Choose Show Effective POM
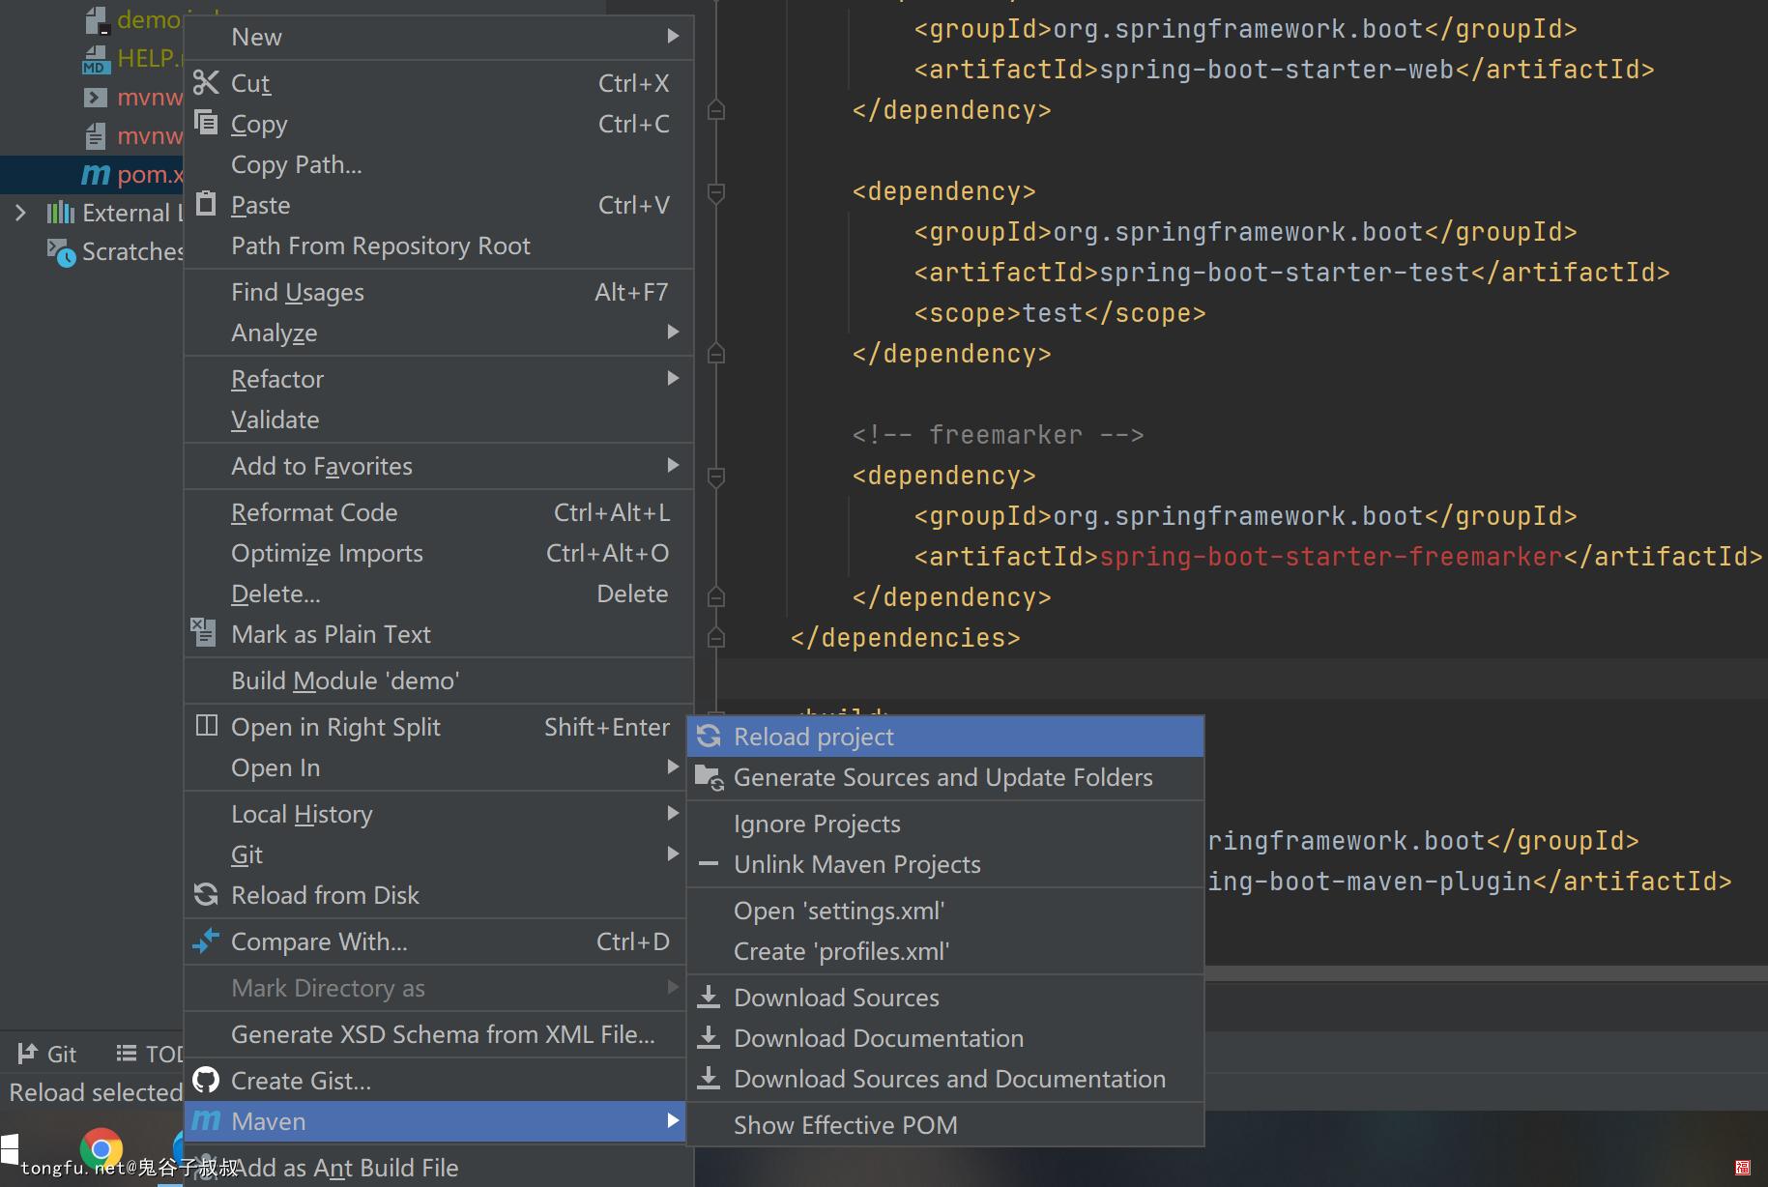 click(x=945, y=1125)
